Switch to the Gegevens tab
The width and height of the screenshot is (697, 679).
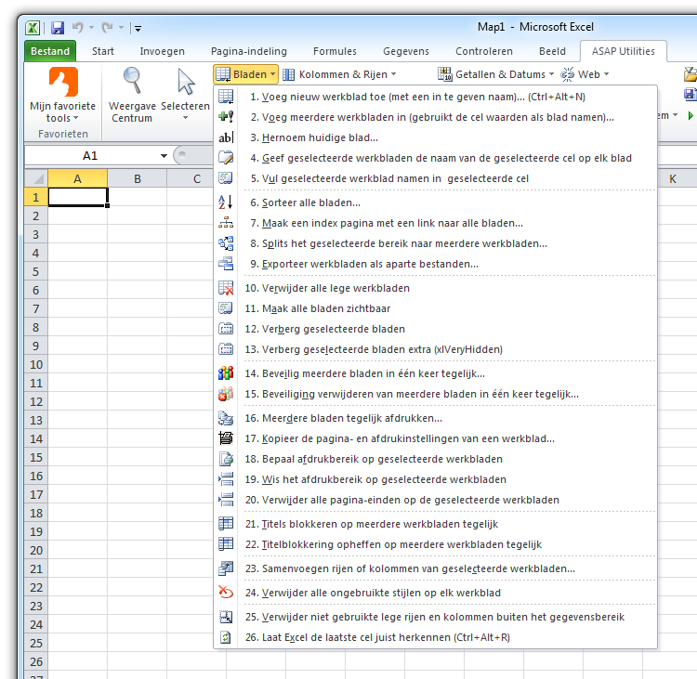(x=406, y=51)
